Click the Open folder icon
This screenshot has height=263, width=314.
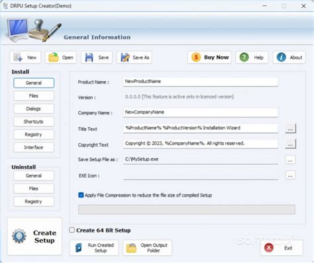point(54,57)
